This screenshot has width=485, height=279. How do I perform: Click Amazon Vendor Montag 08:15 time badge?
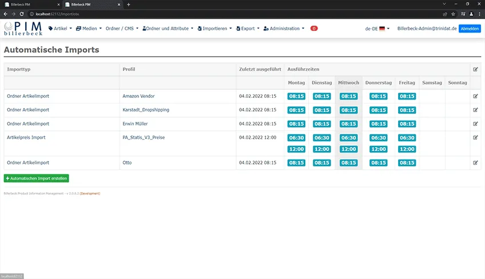[296, 96]
